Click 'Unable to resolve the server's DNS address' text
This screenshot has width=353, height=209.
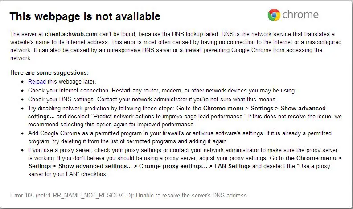pyautogui.click(x=192, y=195)
